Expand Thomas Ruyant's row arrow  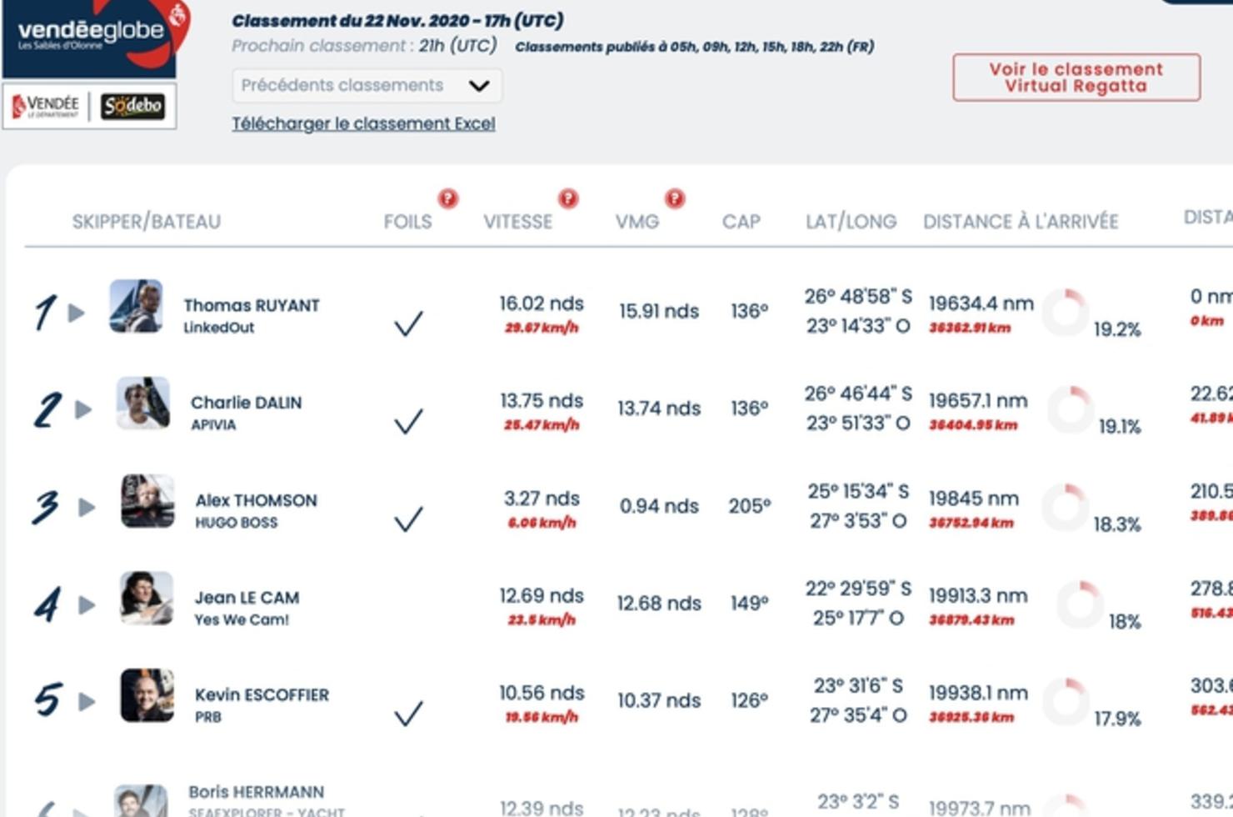[x=77, y=313]
